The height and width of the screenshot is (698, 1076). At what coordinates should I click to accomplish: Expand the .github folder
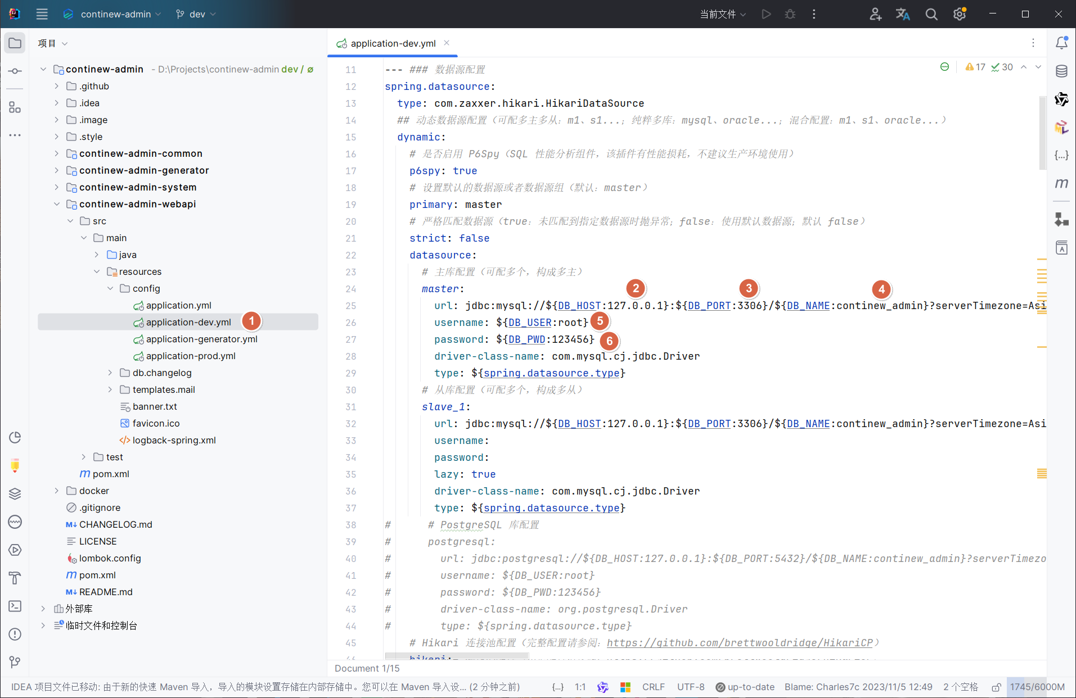(x=56, y=86)
